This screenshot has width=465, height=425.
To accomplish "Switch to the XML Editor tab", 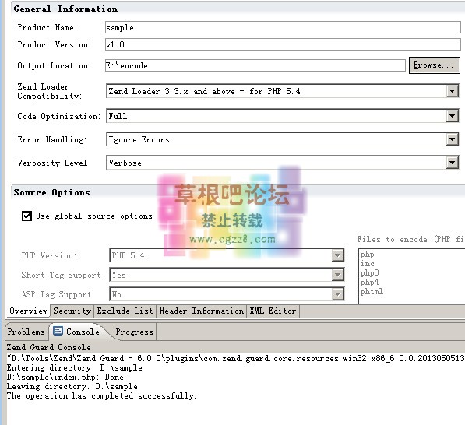I will click(x=273, y=311).
